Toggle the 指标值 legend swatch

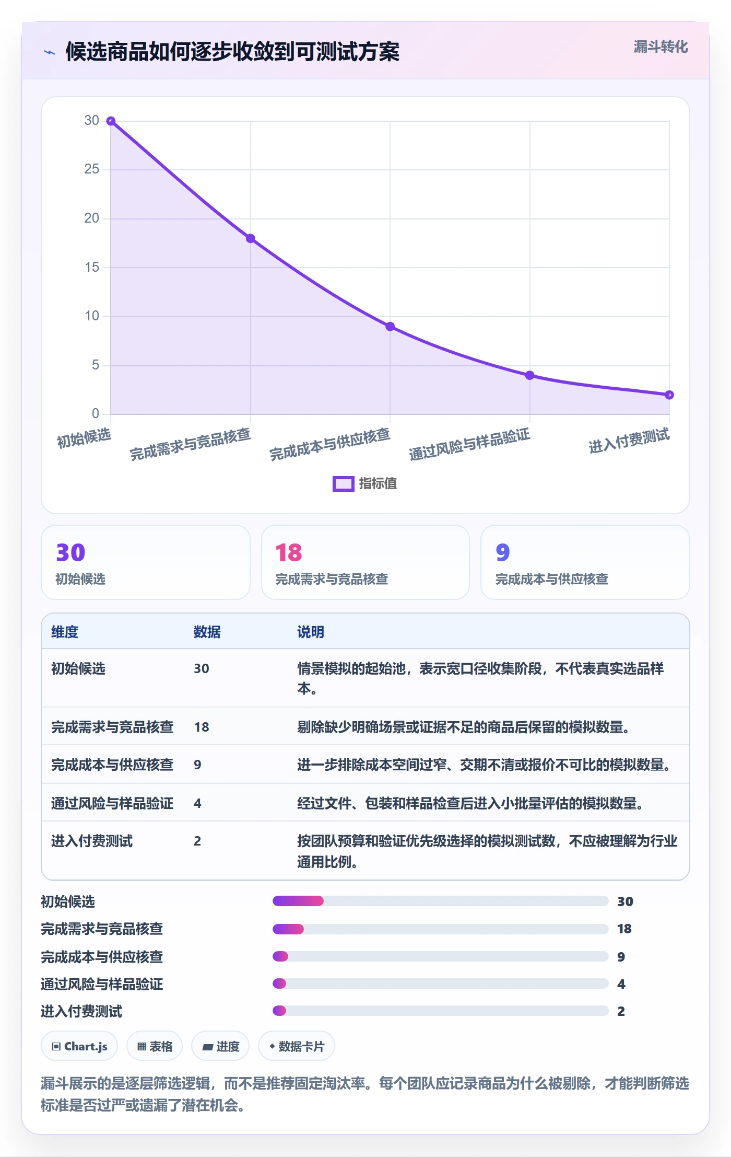click(x=344, y=484)
